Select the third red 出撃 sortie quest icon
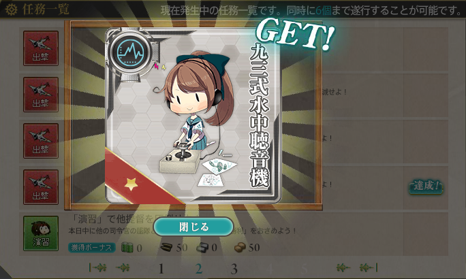 pyautogui.click(x=41, y=141)
